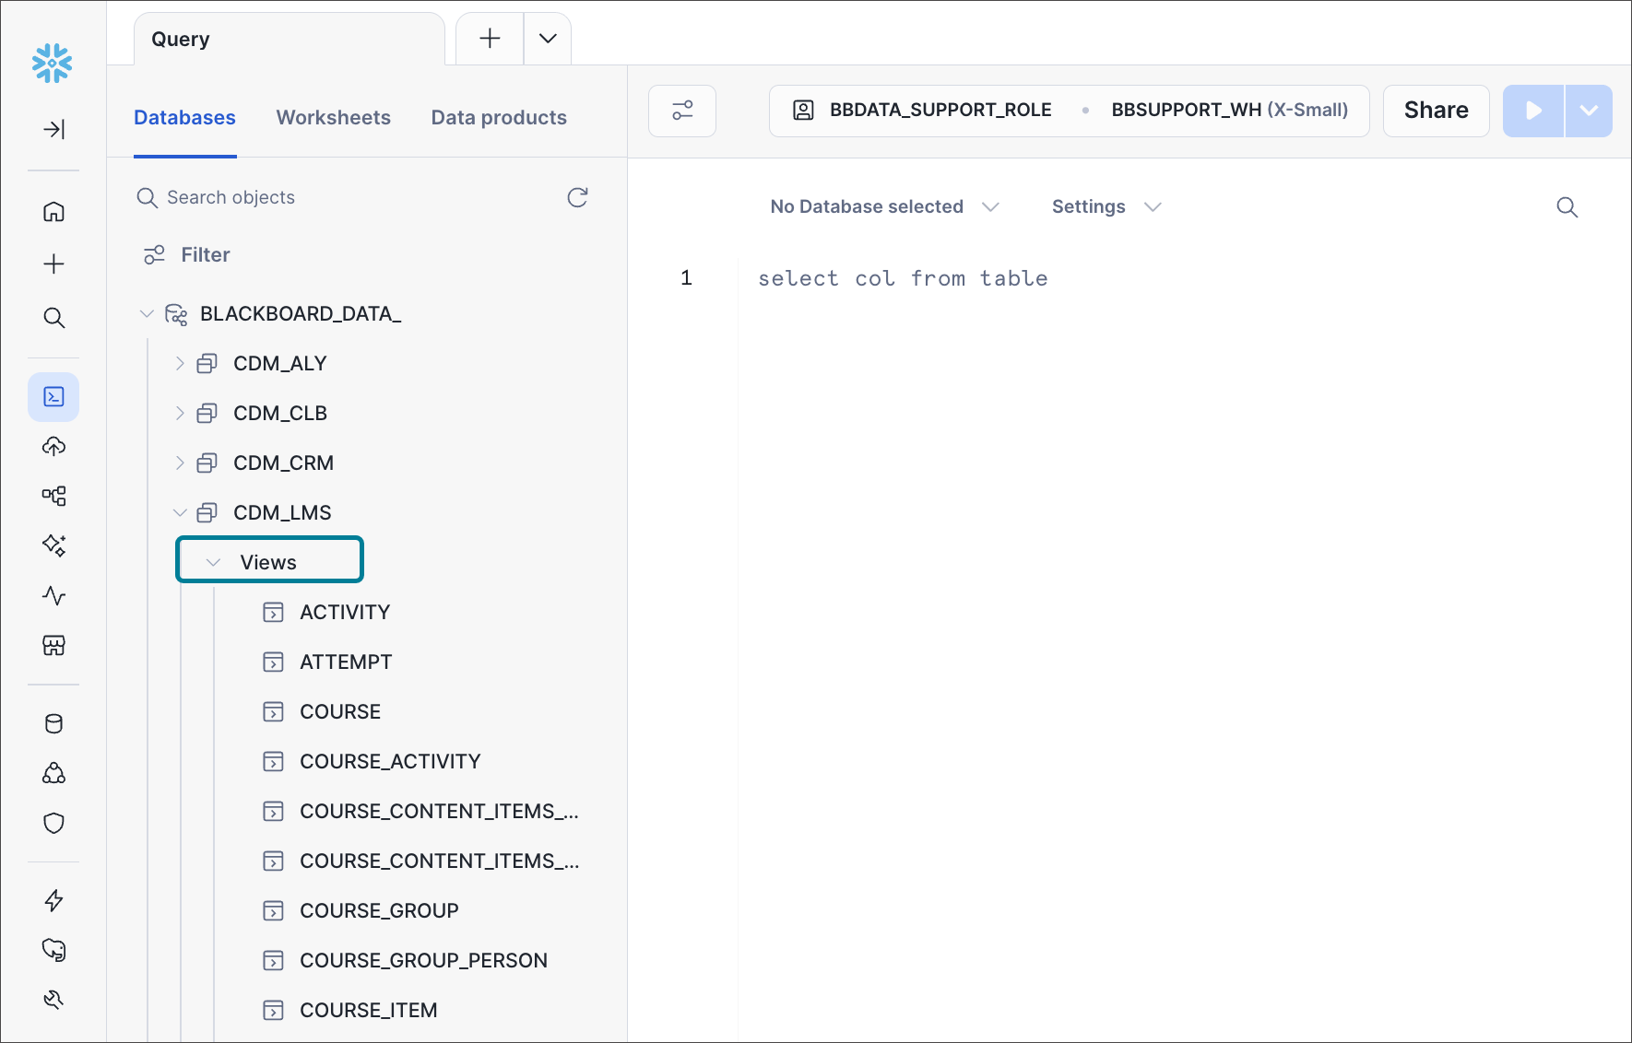Open the No Database selected dropdown

[883, 206]
